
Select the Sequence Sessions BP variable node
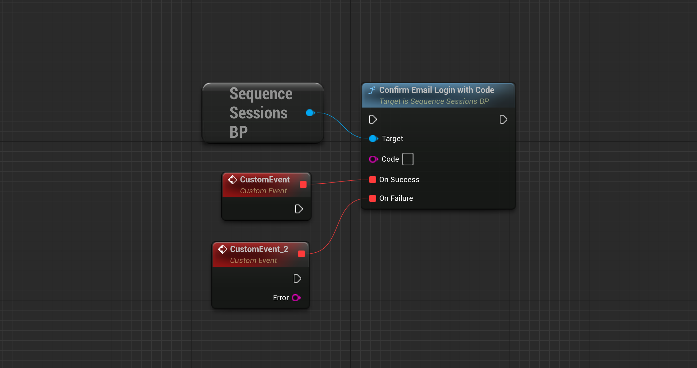pyautogui.click(x=261, y=113)
